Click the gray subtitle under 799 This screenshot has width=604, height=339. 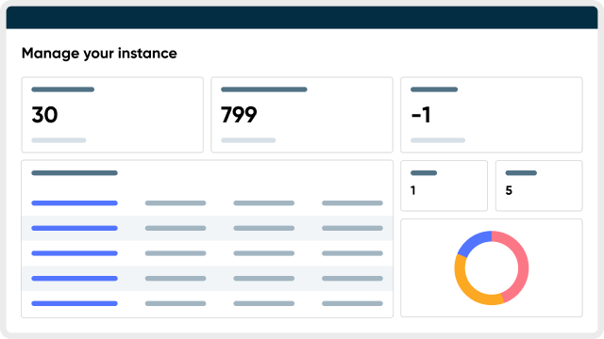pyautogui.click(x=248, y=140)
